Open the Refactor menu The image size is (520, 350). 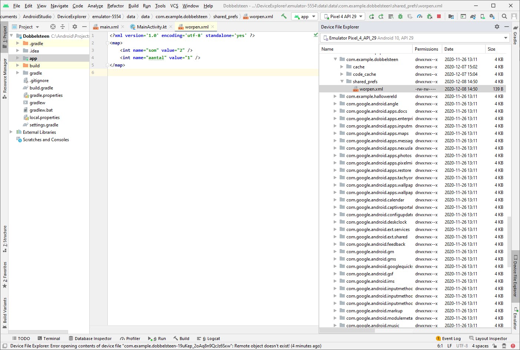pyautogui.click(x=115, y=6)
